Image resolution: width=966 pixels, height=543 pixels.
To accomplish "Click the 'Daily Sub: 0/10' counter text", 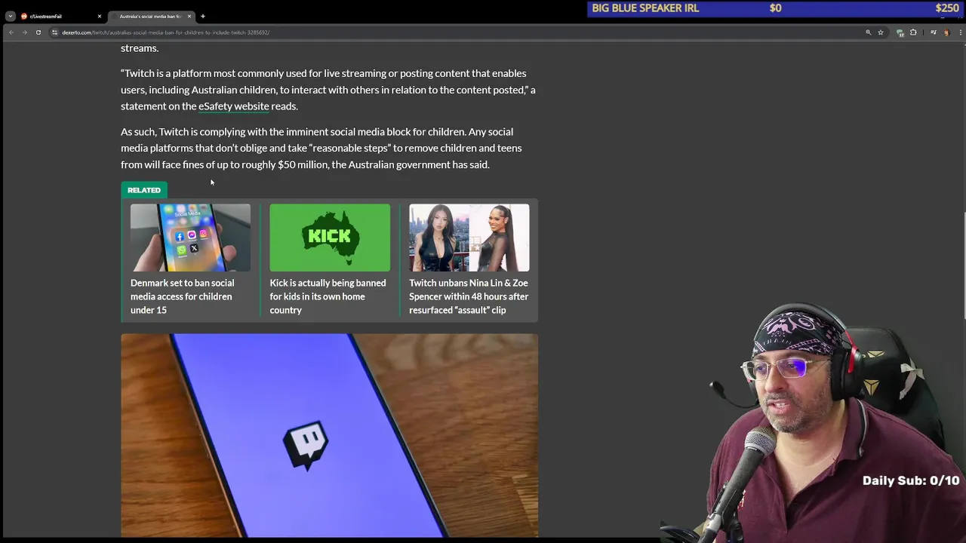I will tap(911, 480).
